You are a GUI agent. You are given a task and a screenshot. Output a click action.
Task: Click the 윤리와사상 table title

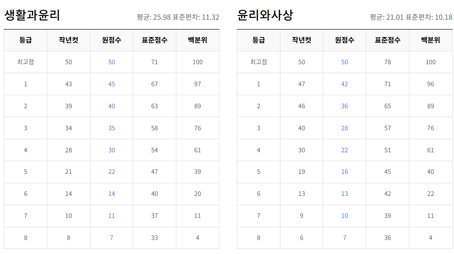[x=265, y=15]
